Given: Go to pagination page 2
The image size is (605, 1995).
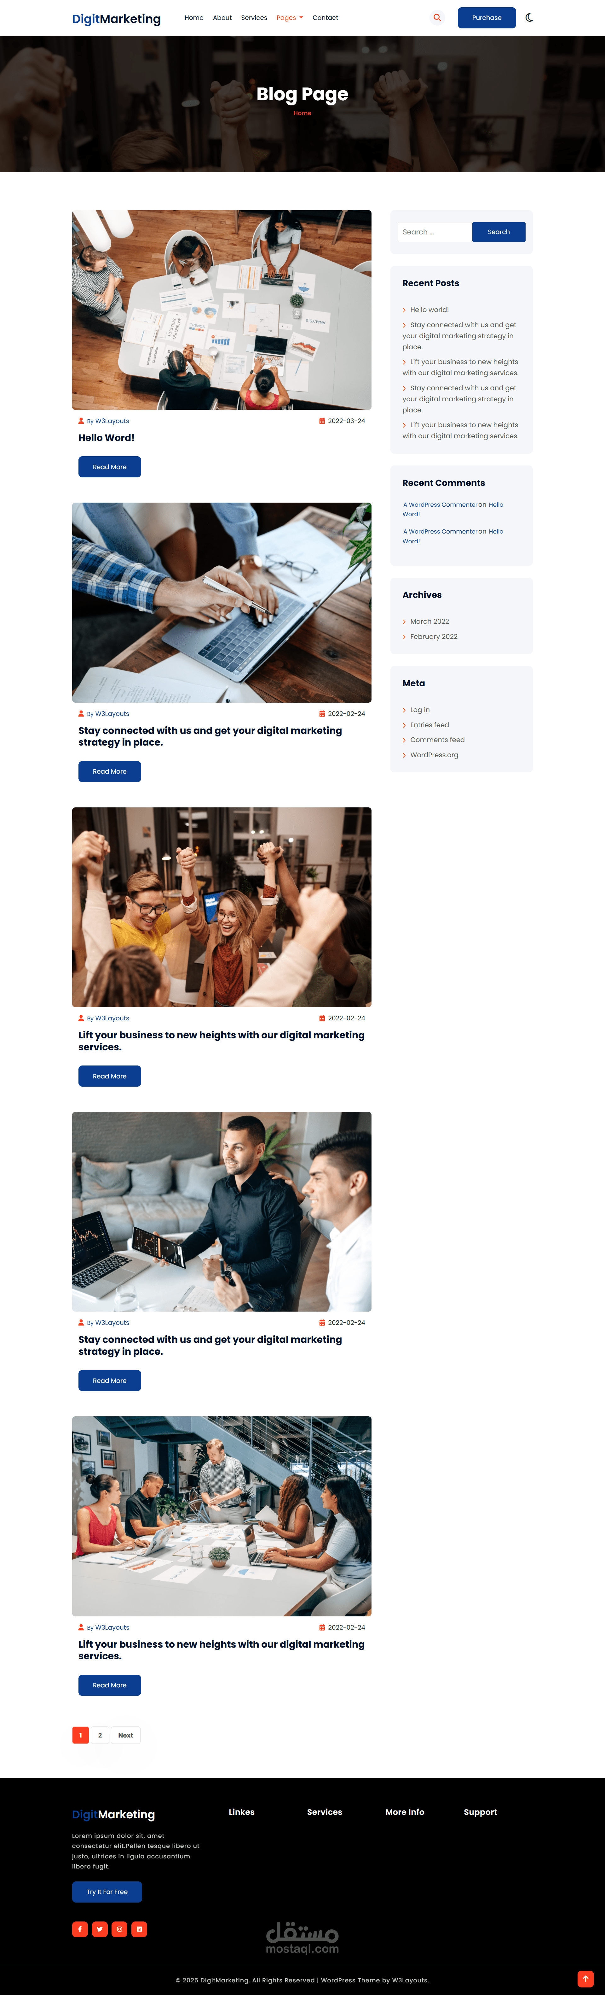Looking at the screenshot, I should pos(100,1735).
